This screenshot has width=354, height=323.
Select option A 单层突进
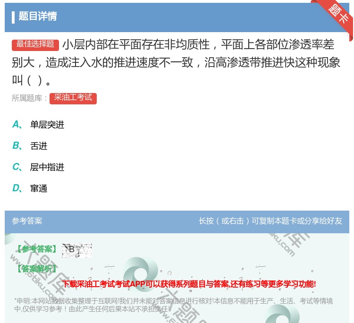[38, 125]
